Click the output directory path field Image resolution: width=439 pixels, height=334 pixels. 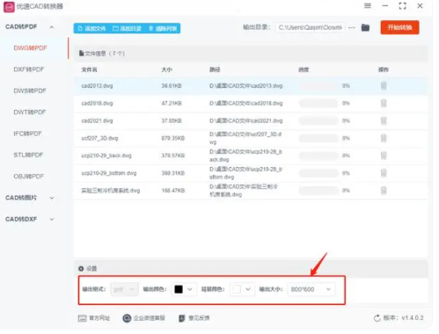click(310, 27)
